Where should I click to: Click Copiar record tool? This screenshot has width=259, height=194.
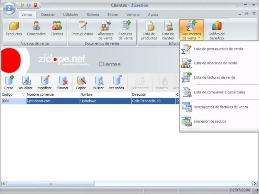pyautogui.click(x=81, y=82)
